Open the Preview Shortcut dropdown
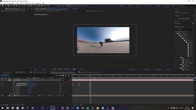Image resolution: width=196 pixels, height=110 pixels. (183, 24)
